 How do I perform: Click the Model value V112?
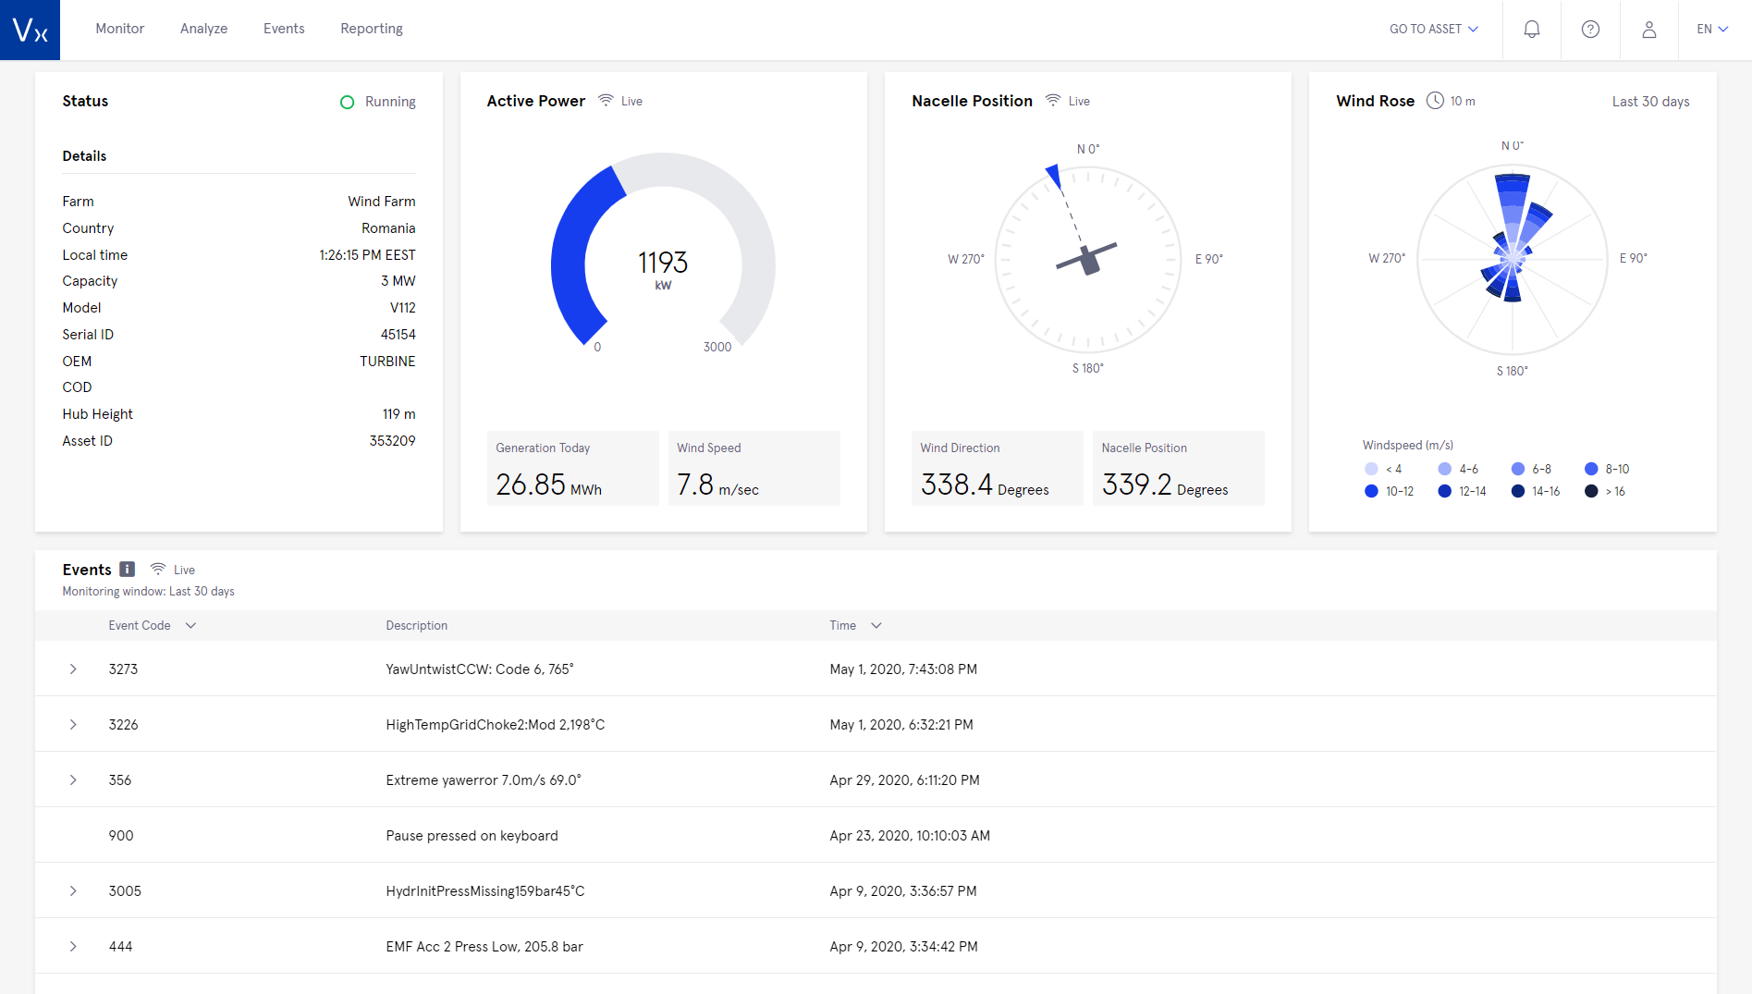402,307
